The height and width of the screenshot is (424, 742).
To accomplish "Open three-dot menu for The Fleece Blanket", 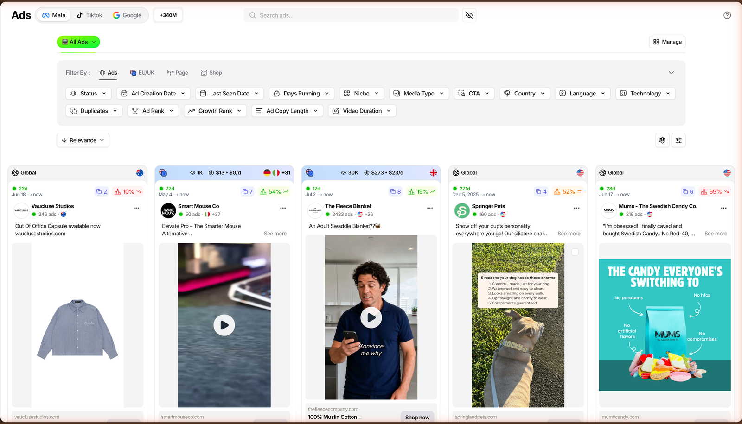I will tap(430, 208).
